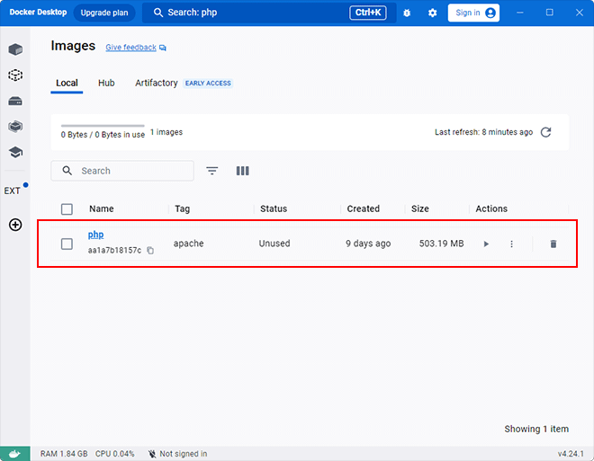Sort by the Status column header
Image resolution: width=594 pixels, height=461 pixels.
point(274,208)
